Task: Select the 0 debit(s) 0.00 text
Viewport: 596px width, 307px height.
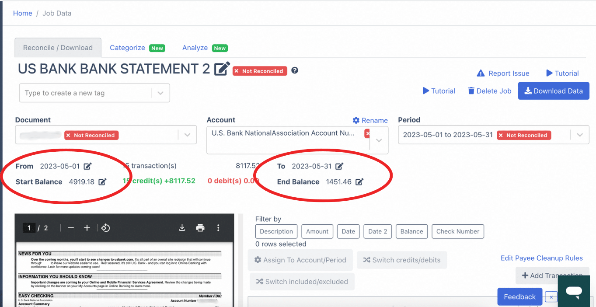Action: (234, 181)
